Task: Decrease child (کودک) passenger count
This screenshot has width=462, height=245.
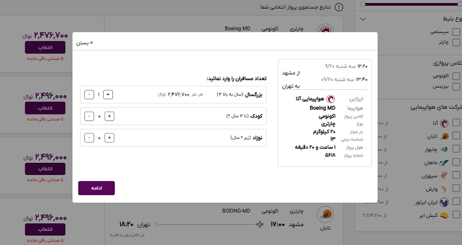Action: (x=89, y=116)
